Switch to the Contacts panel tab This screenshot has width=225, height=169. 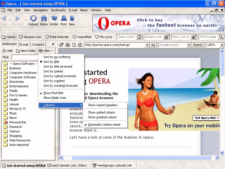click(x=38, y=45)
